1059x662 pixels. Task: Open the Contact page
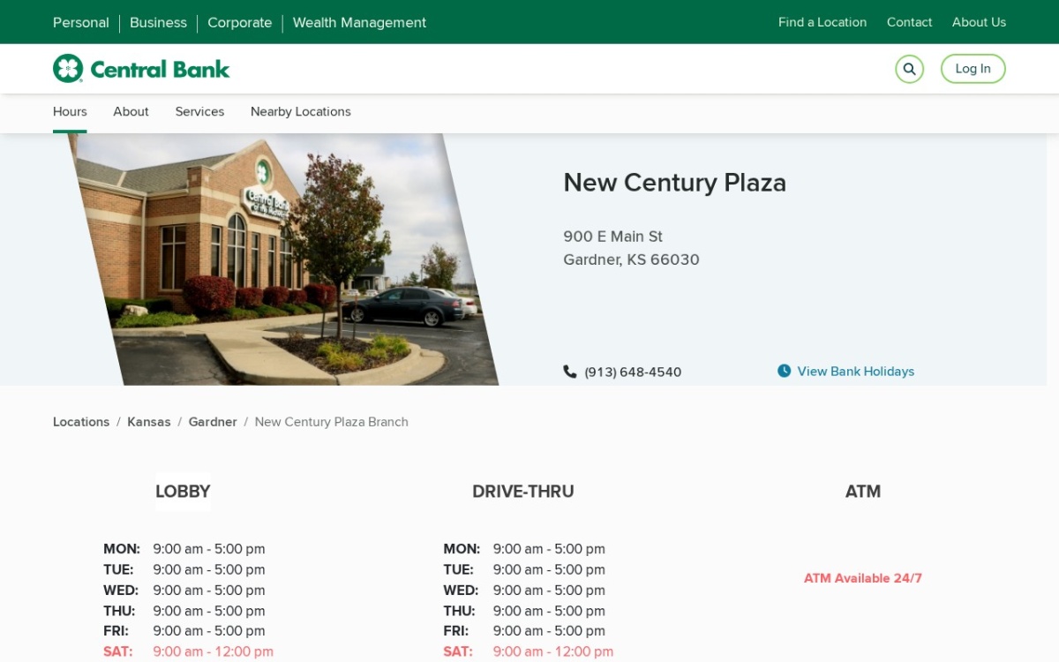pos(909,22)
